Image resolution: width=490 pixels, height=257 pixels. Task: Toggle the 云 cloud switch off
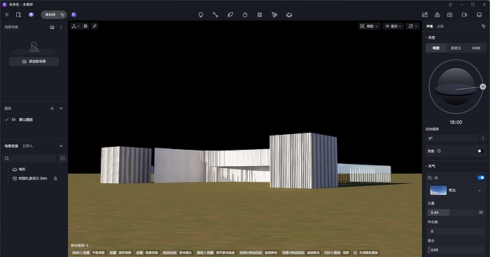[x=481, y=177]
